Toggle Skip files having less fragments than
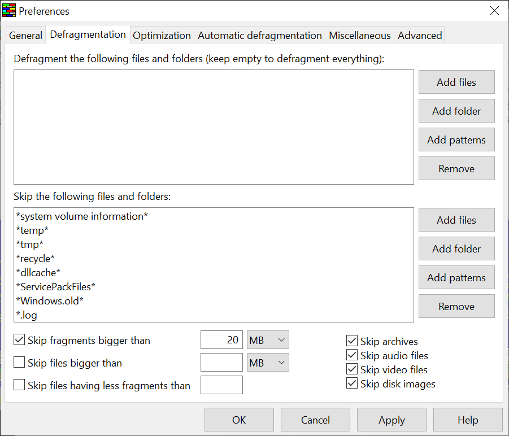 [19, 385]
